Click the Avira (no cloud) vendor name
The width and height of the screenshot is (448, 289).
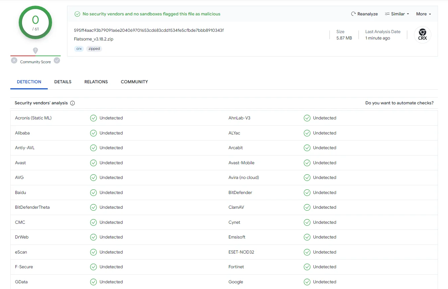[244, 178]
